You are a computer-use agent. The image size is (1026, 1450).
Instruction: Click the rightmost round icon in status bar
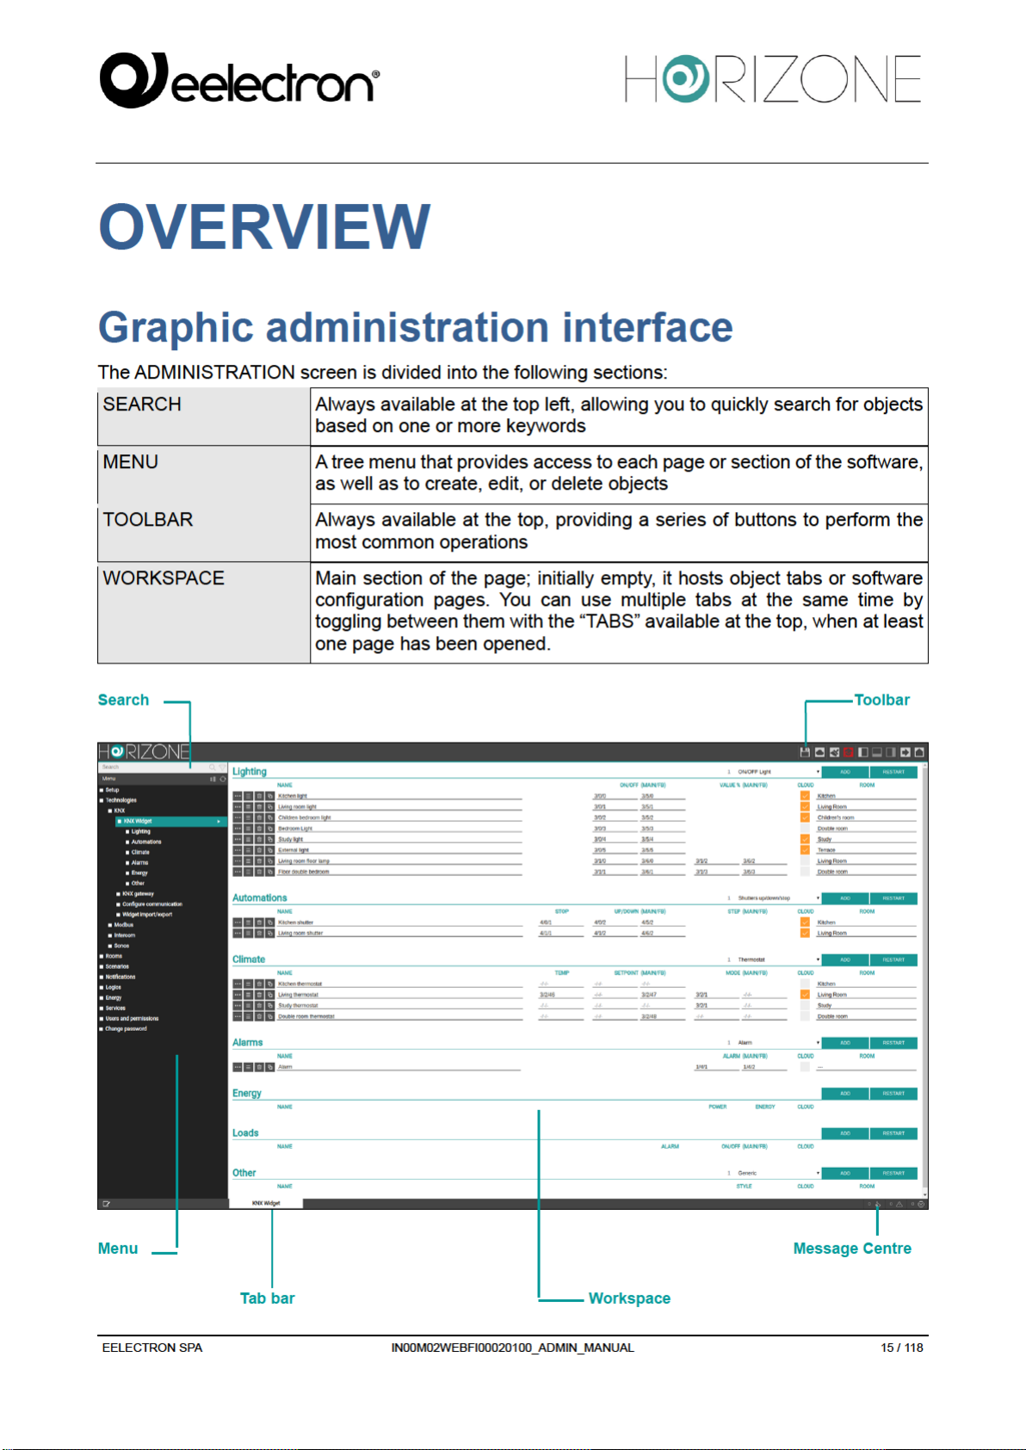pos(921,1204)
